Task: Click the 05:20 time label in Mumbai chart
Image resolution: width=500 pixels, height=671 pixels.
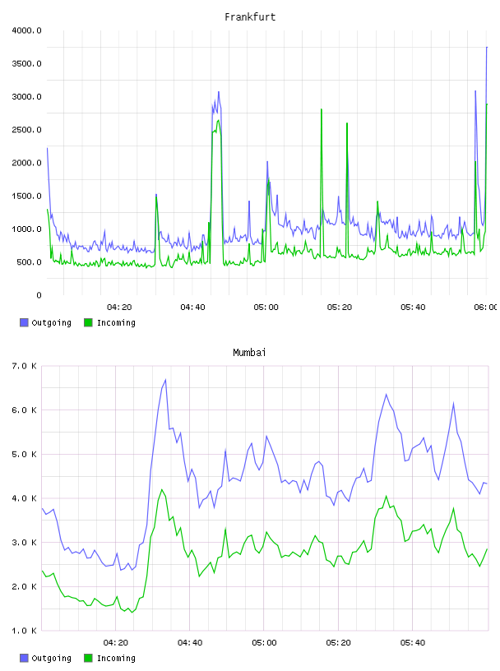Action: pos(338,643)
